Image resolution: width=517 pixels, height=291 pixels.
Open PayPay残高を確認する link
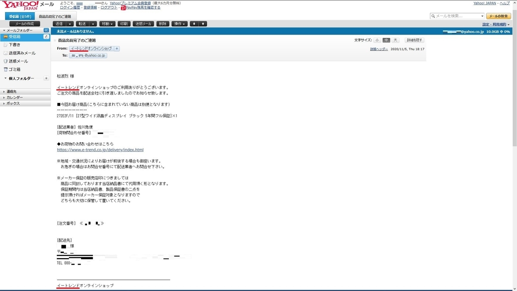[143, 8]
